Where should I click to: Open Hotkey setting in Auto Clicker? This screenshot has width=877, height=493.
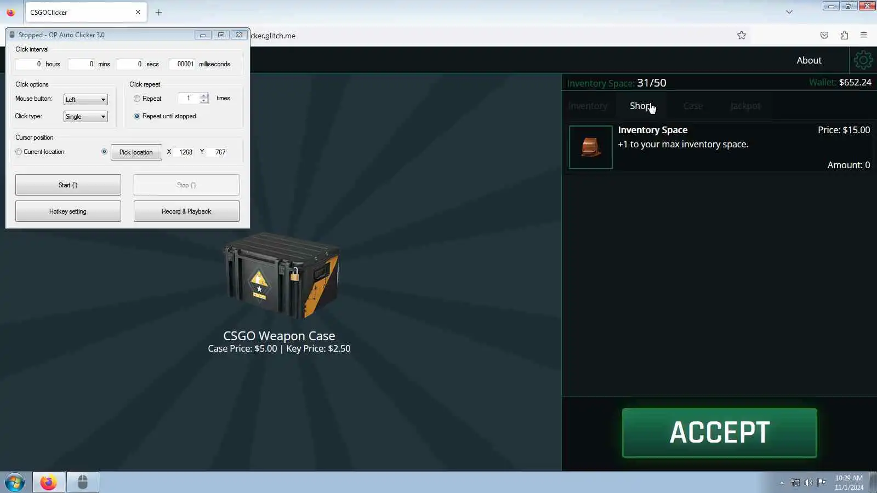coord(68,211)
